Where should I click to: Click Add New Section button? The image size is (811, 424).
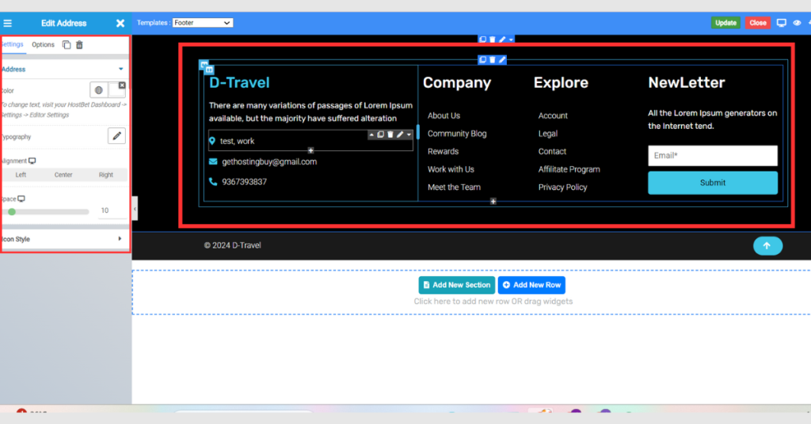pyautogui.click(x=457, y=285)
